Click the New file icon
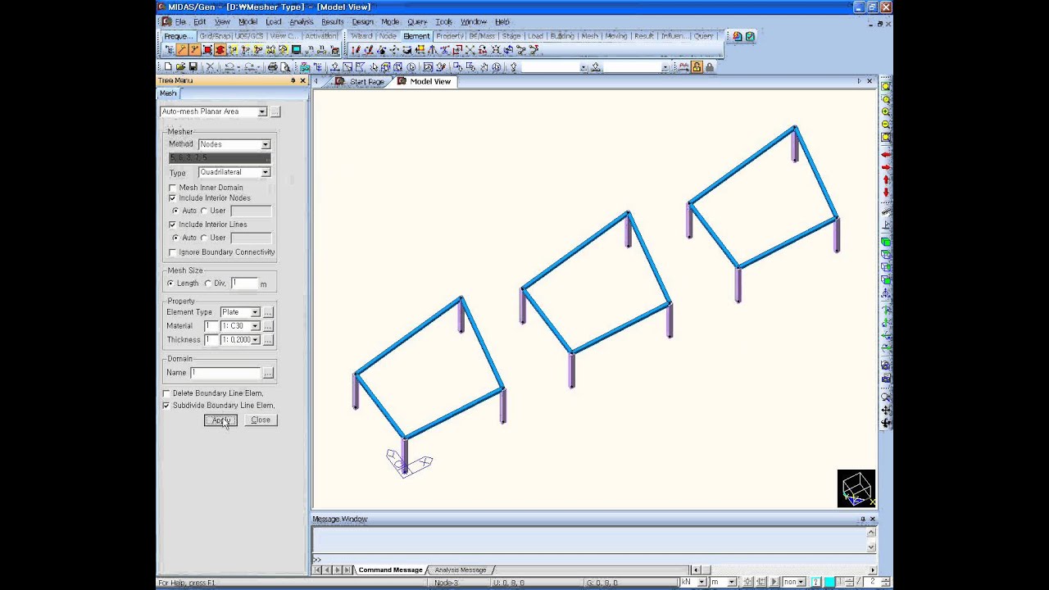Viewport: 1049px width, 590px height. point(168,67)
